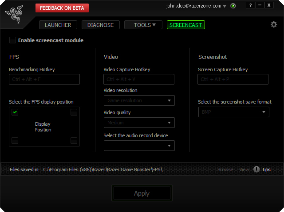
Task: Switch to the LAUNCHER tab
Action: (x=58, y=25)
